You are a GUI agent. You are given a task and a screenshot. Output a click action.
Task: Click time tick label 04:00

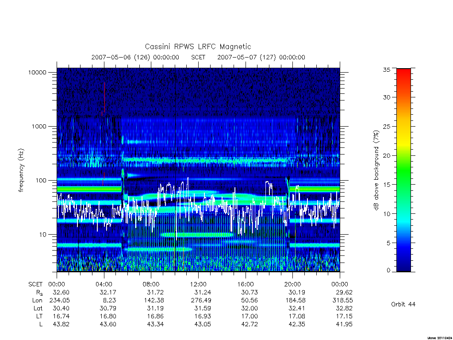pos(104,285)
